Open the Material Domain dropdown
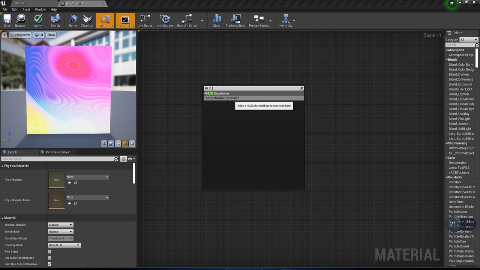Viewport: 480px width, 270px height. coord(60,225)
